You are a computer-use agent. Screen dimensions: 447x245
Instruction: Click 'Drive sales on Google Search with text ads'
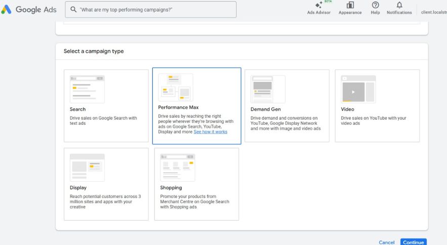pos(103,121)
